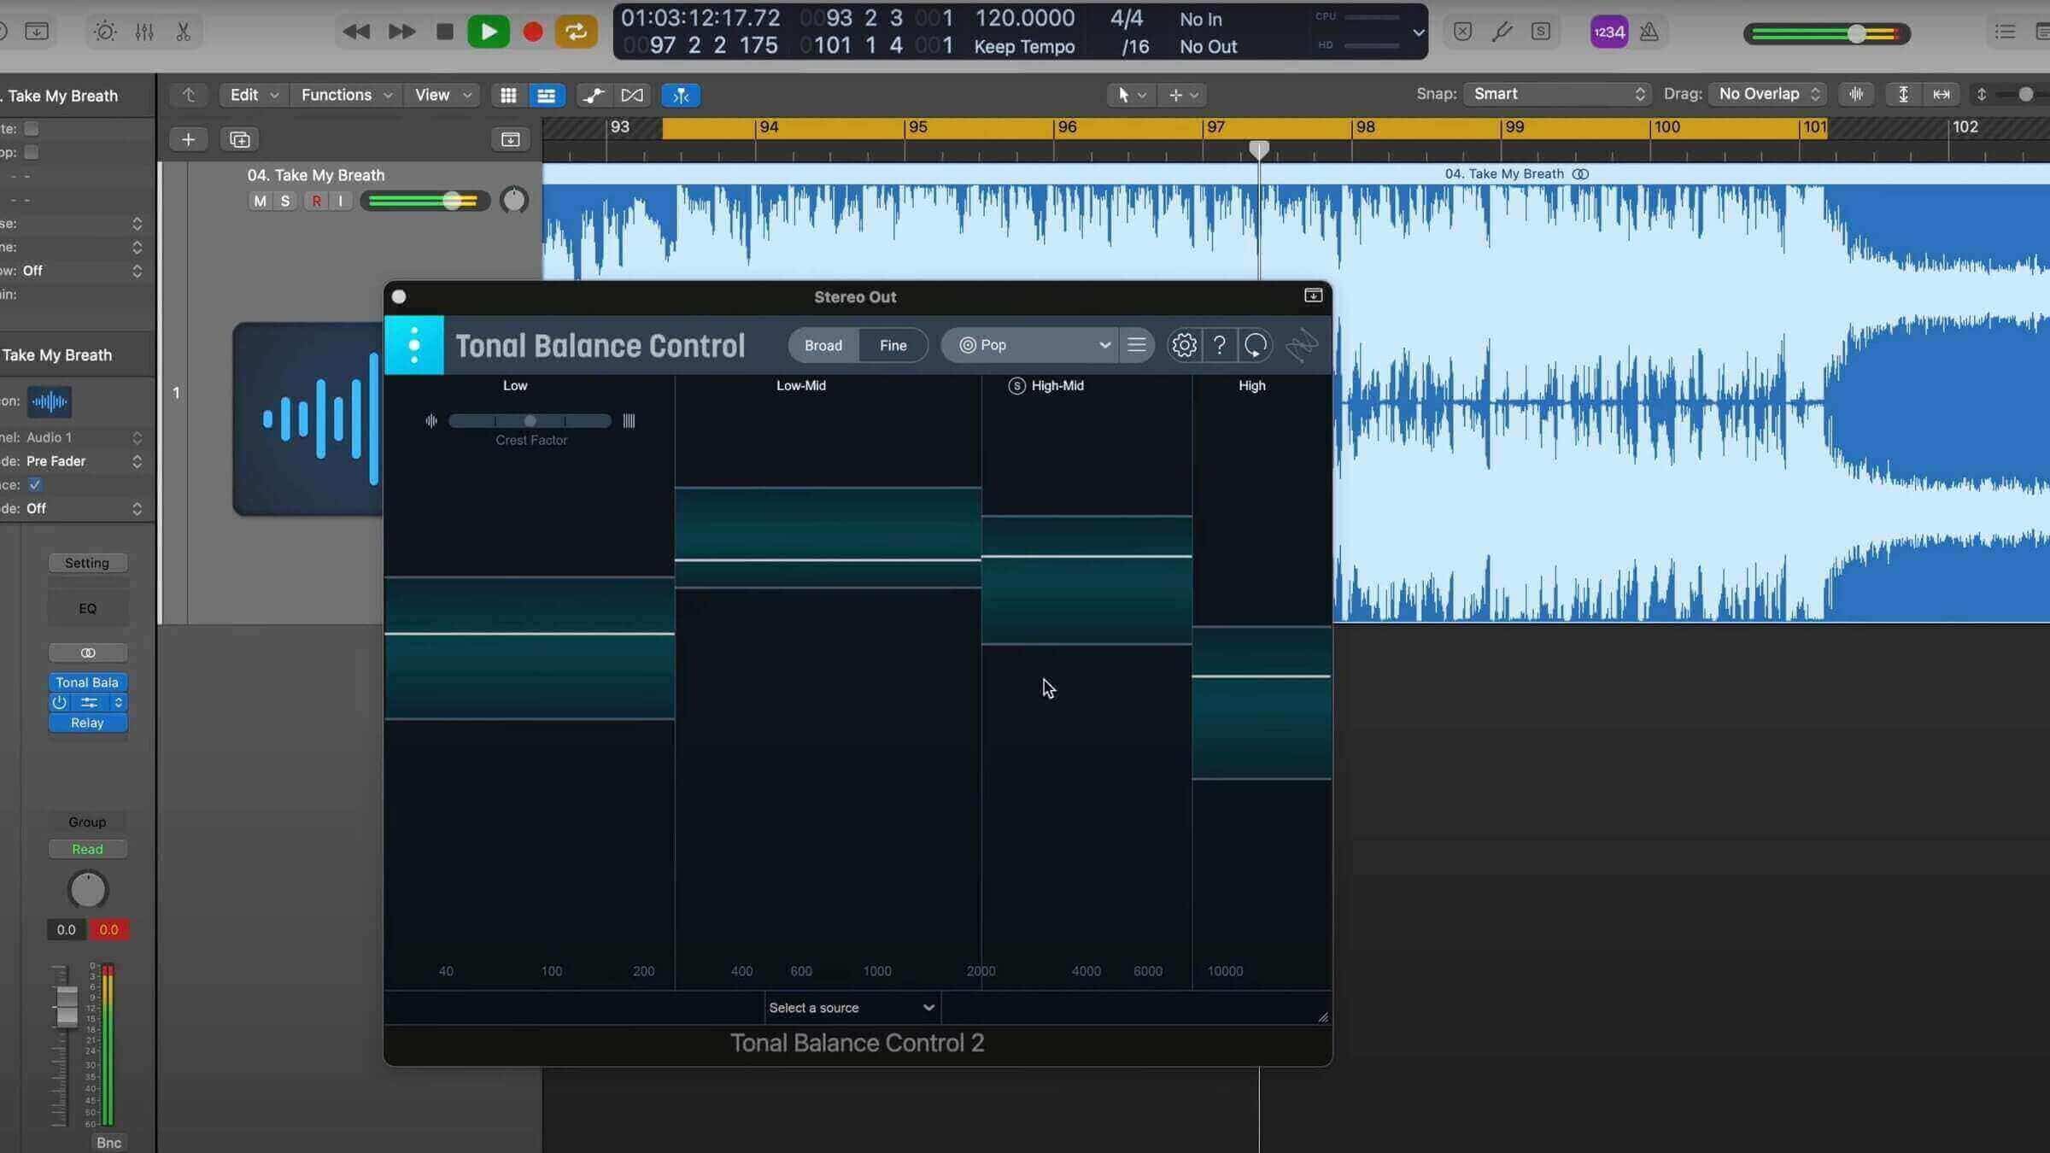Image resolution: width=2050 pixels, height=1153 pixels.
Task: Solo High-Mid band S icon
Action: 1016,386
